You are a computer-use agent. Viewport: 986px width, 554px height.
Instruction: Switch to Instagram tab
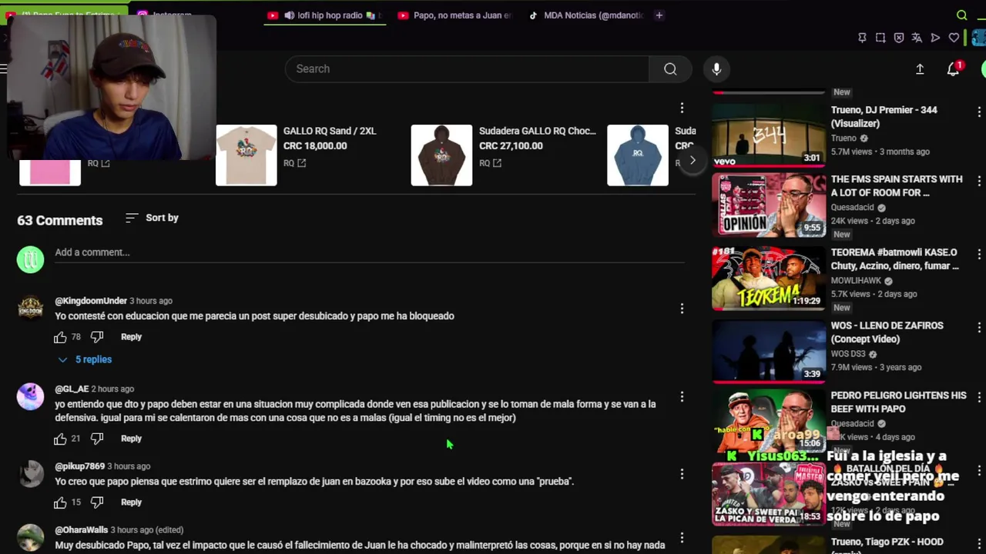(x=172, y=15)
